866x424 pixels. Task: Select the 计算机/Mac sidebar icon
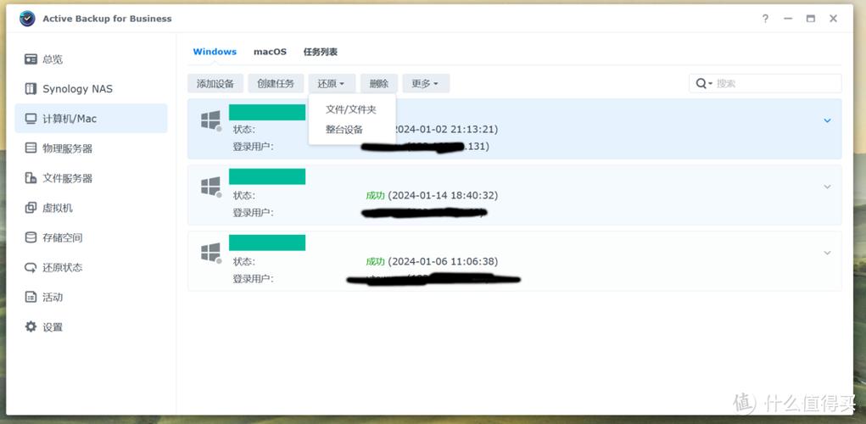point(31,119)
